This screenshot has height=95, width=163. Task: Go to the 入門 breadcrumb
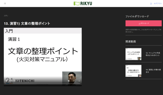pyautogui.click(x=6, y=16)
